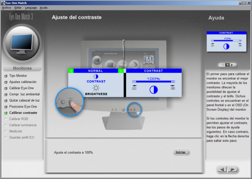
Task: Go back with the left arrow button
Action: point(222,169)
